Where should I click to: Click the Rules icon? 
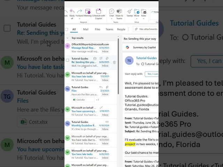click(x=144, y=11)
